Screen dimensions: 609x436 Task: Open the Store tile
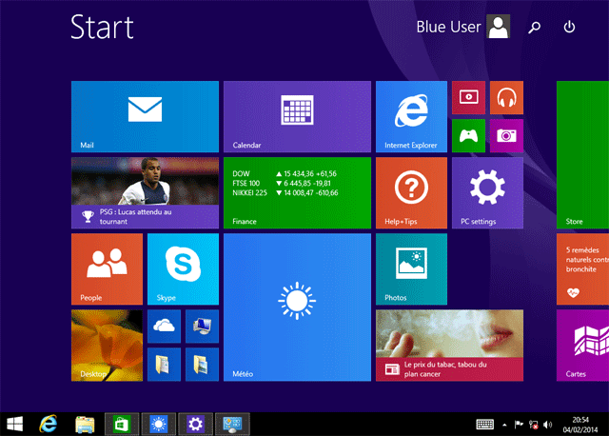click(x=582, y=154)
